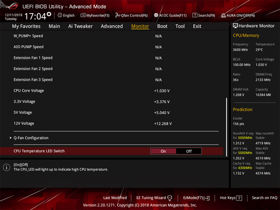Click the info icon in help area
The image size is (280, 210).
[7, 167]
